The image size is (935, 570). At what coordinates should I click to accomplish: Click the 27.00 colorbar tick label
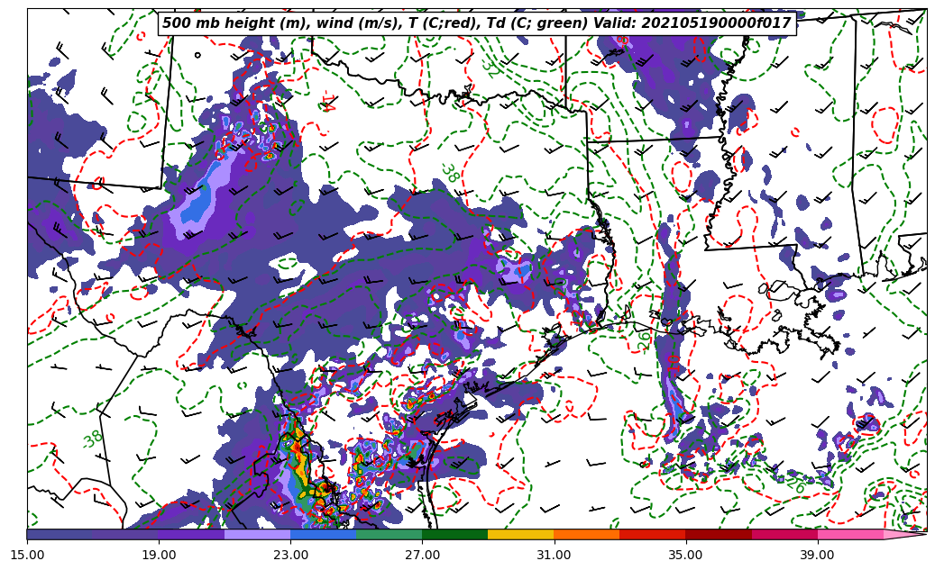tap(423, 555)
